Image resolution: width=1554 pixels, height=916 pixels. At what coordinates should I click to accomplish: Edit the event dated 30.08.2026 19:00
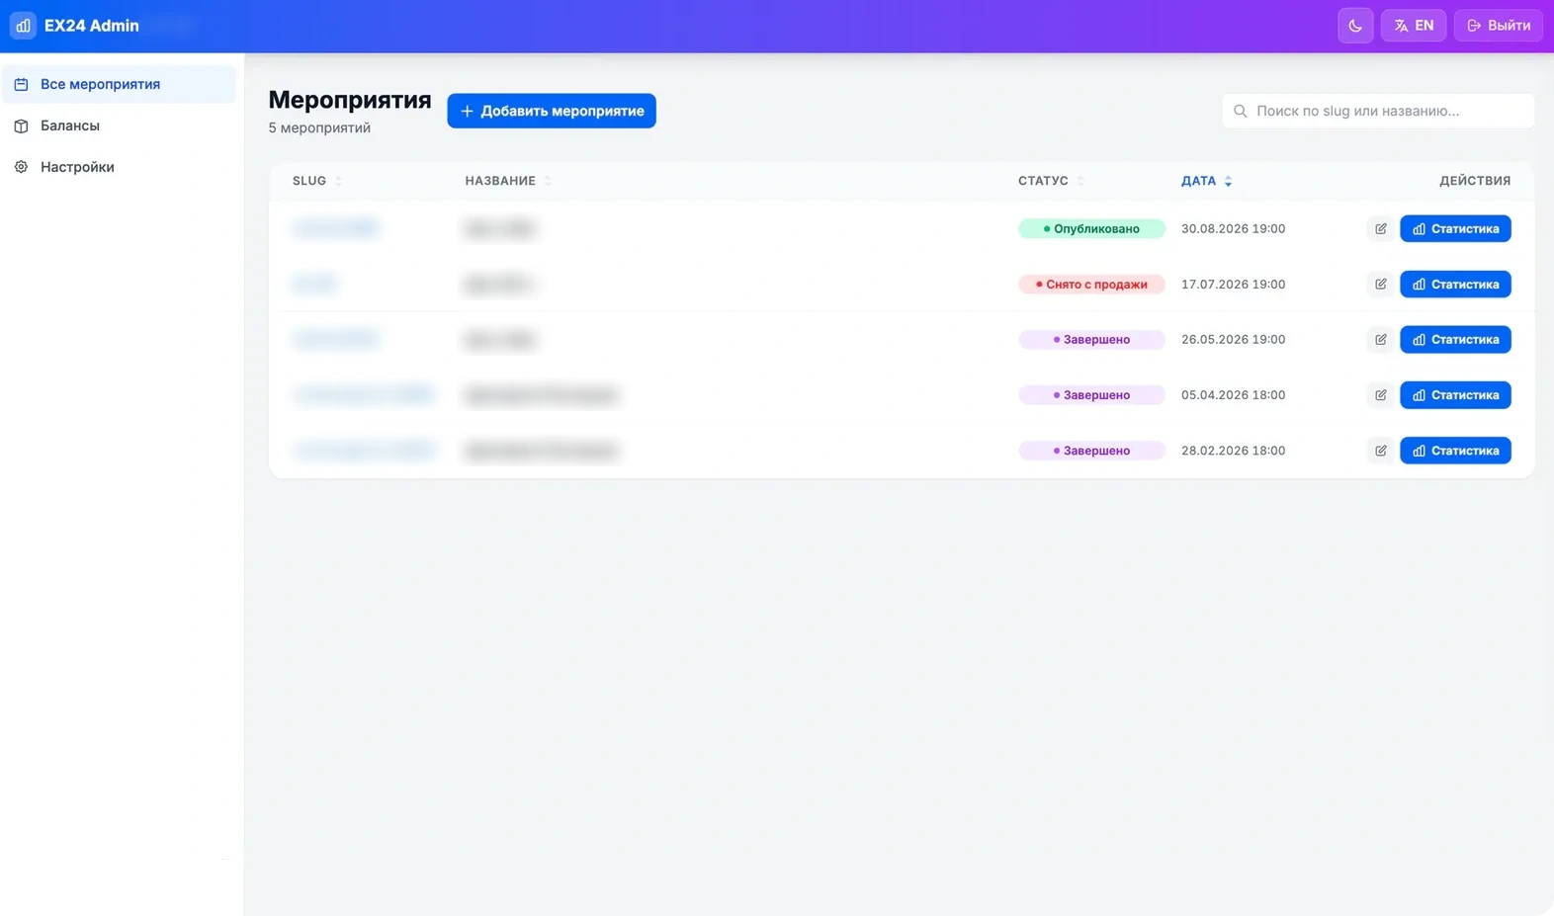(1381, 228)
